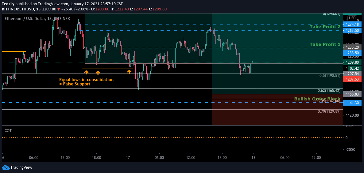Viewport: 364px width, 173px height.
Task: Click the 1120.00 price axis value
Action: [352, 115]
